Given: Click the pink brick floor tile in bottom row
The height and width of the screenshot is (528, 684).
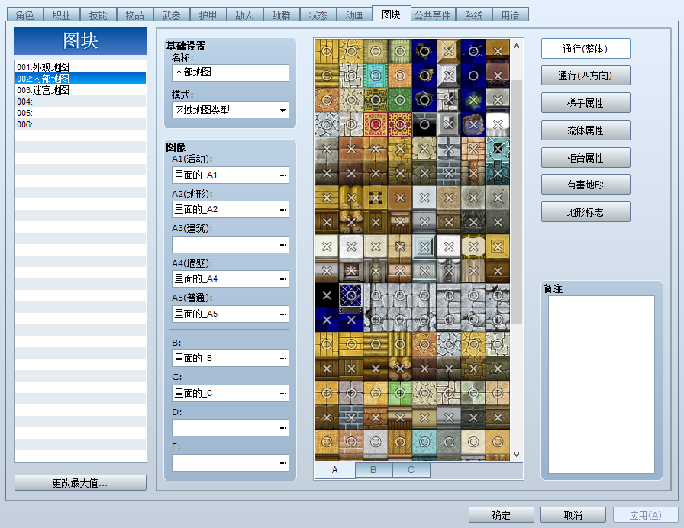Looking at the screenshot, I should [350, 442].
